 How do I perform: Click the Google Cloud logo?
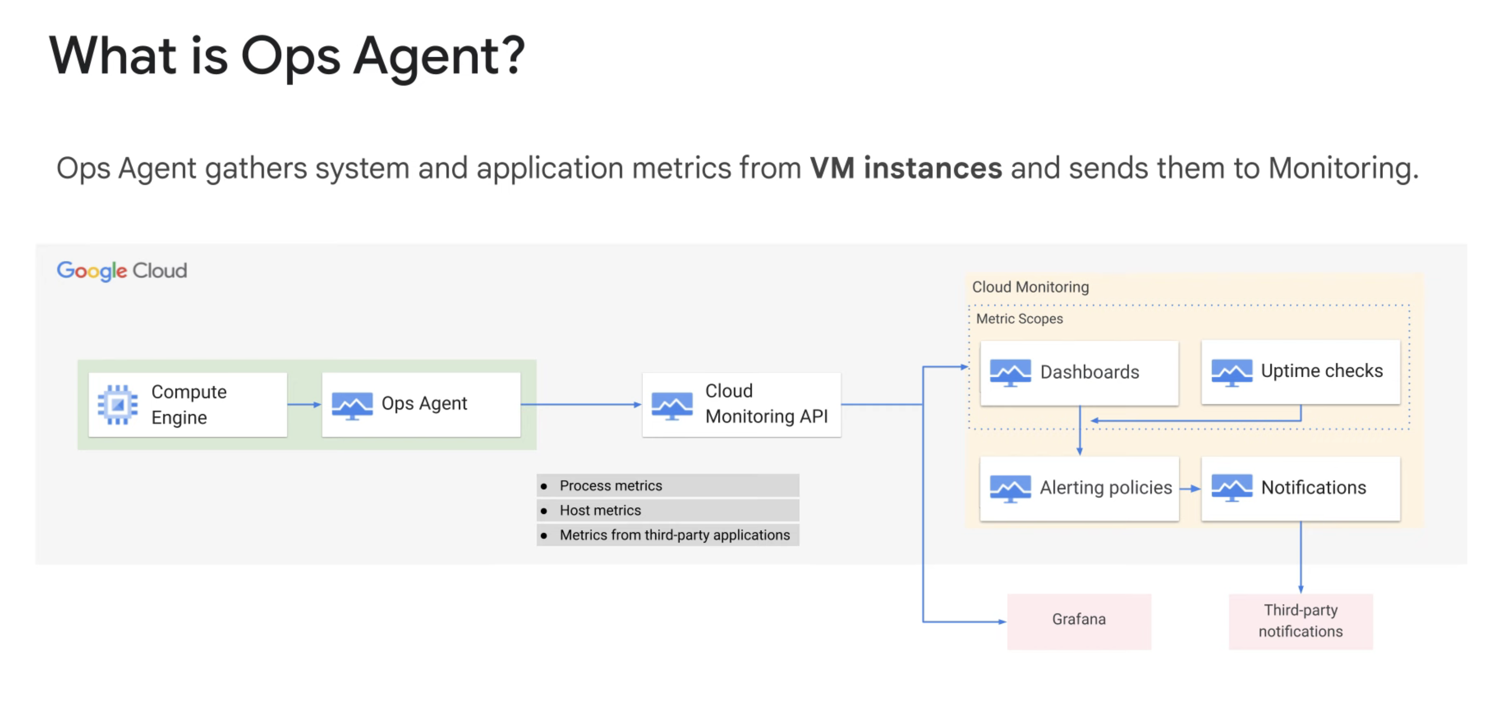tap(122, 271)
